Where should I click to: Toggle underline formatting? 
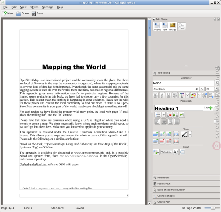[168, 95]
